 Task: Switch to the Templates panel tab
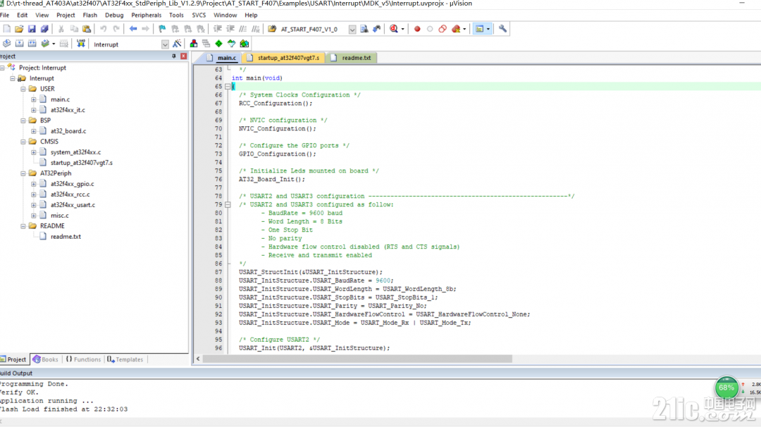(125, 359)
